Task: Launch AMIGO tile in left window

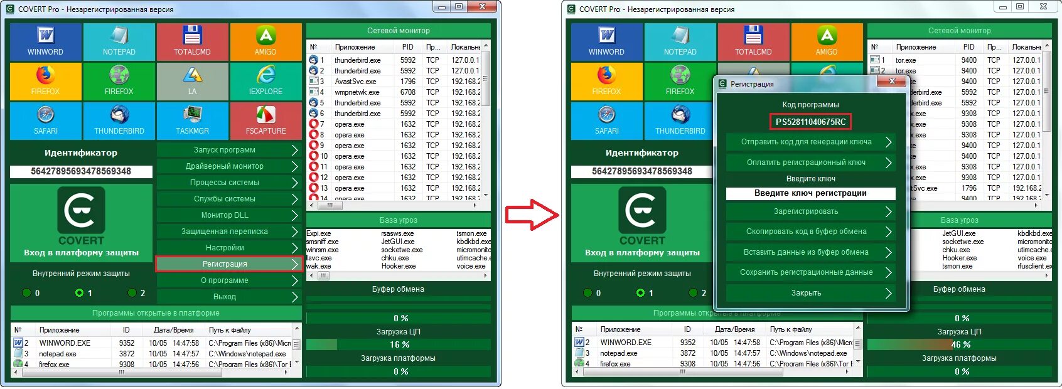Action: (x=265, y=42)
